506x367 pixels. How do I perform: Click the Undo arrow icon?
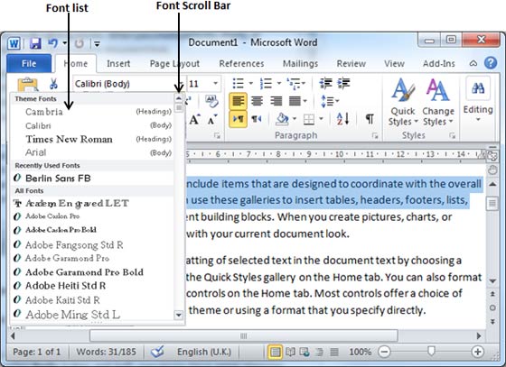click(x=53, y=42)
